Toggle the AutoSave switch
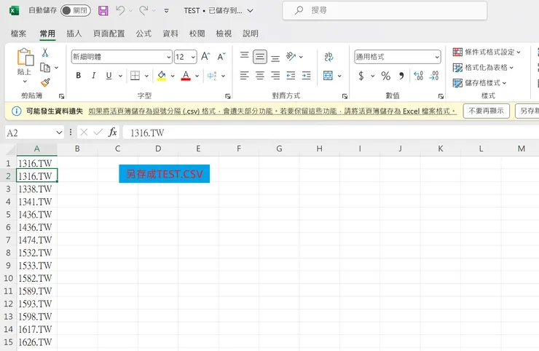Viewport: 539px width, 351px height. point(75,11)
